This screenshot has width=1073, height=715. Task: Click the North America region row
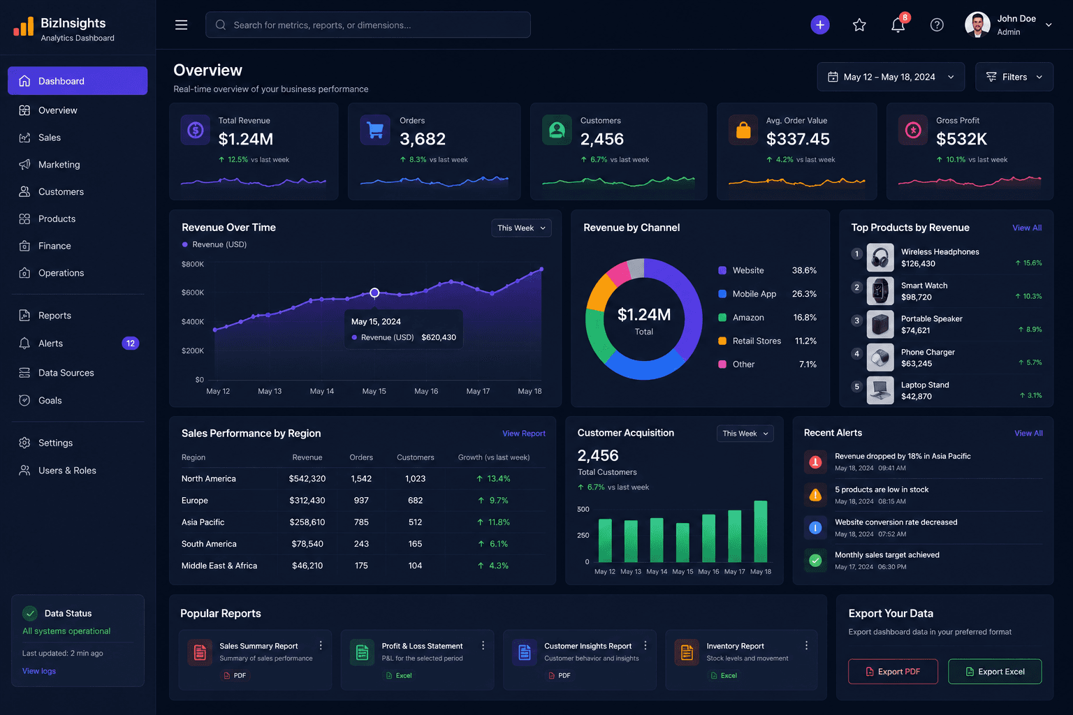[x=363, y=478]
